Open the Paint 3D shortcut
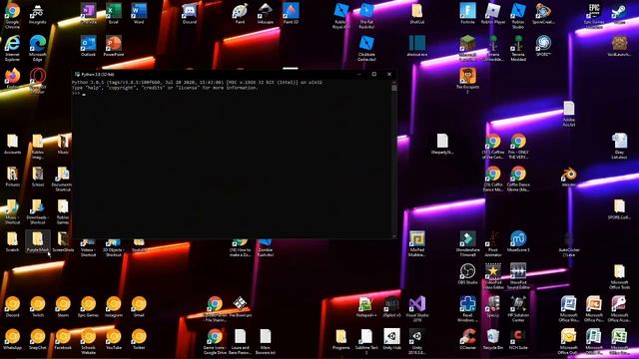The height and width of the screenshot is (359, 639). 291,13
